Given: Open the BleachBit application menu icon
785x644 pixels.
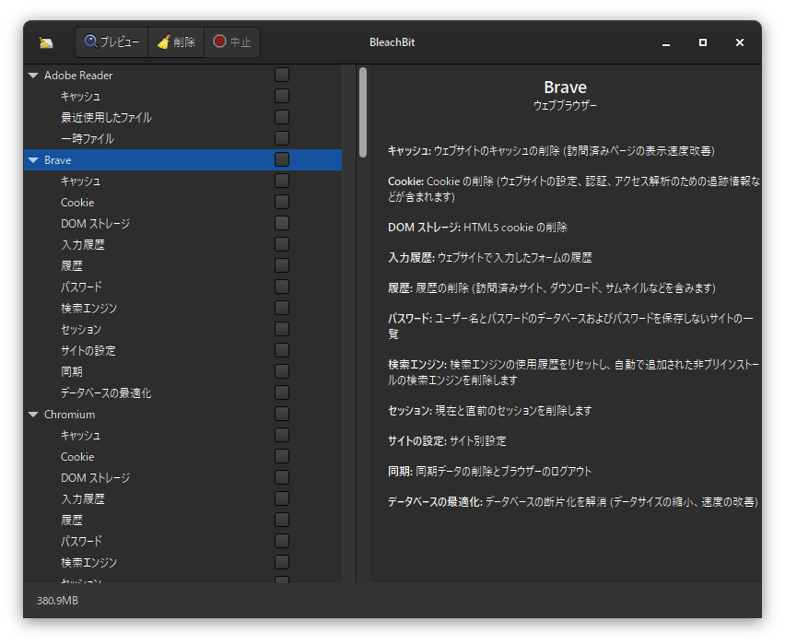Looking at the screenshot, I should click(46, 42).
